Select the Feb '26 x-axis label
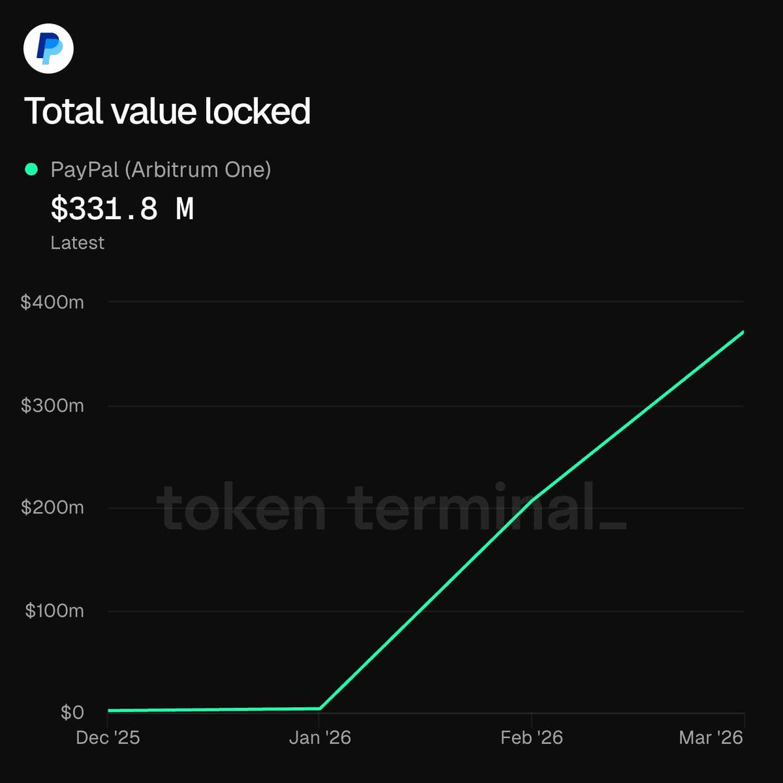This screenshot has height=783, width=783. [531, 737]
